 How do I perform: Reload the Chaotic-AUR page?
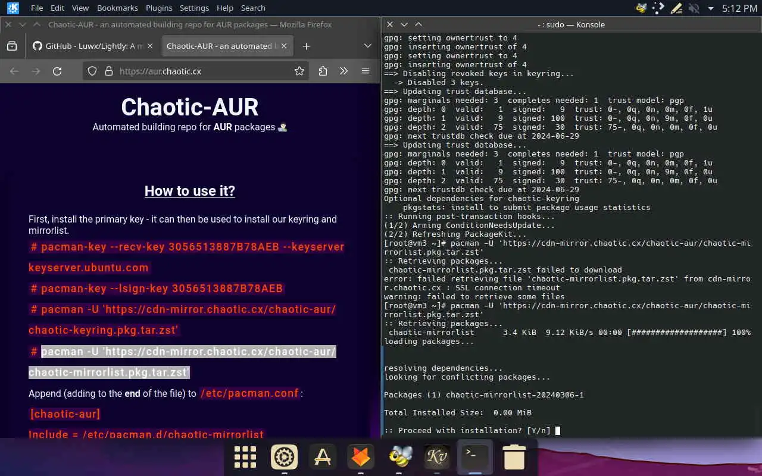pos(57,71)
